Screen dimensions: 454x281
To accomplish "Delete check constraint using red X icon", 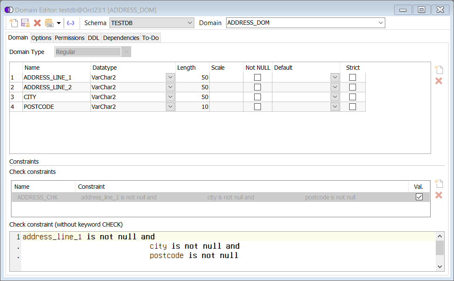I will click(x=439, y=195).
